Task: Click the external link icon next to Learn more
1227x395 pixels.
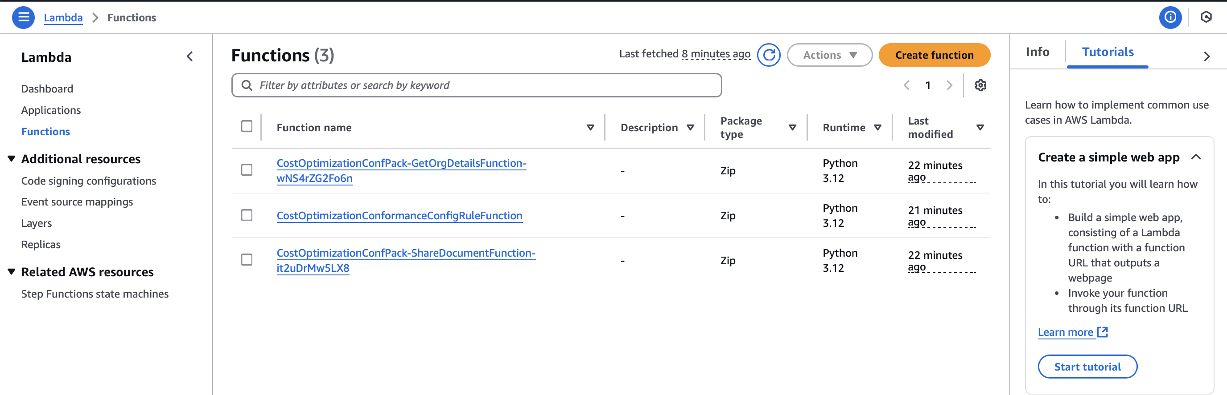Action: coord(1103,332)
